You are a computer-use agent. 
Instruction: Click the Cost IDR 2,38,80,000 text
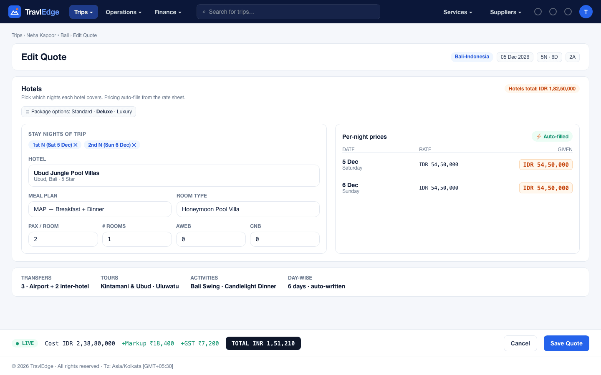tap(80, 343)
